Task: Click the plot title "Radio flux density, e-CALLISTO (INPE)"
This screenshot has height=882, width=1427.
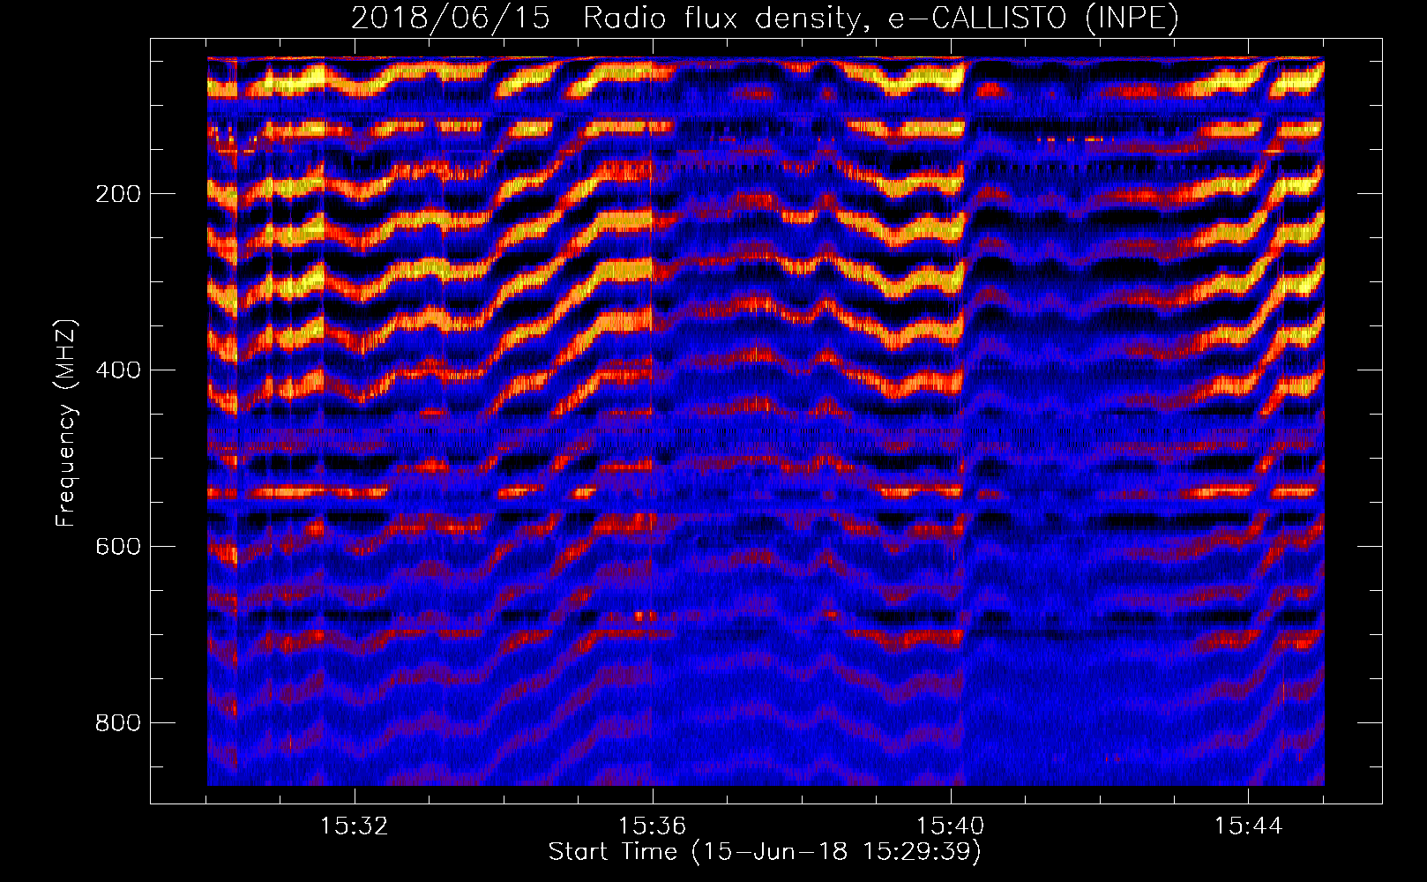Action: click(881, 18)
